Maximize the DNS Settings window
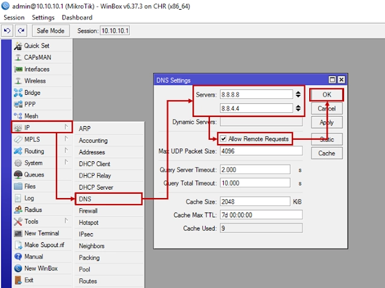This screenshot has width=385, height=288. click(x=332, y=80)
